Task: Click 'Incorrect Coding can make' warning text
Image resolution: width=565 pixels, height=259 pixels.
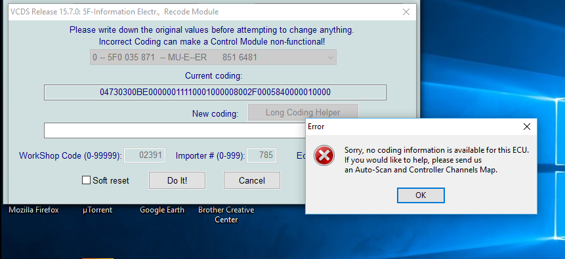Action: 212,41
